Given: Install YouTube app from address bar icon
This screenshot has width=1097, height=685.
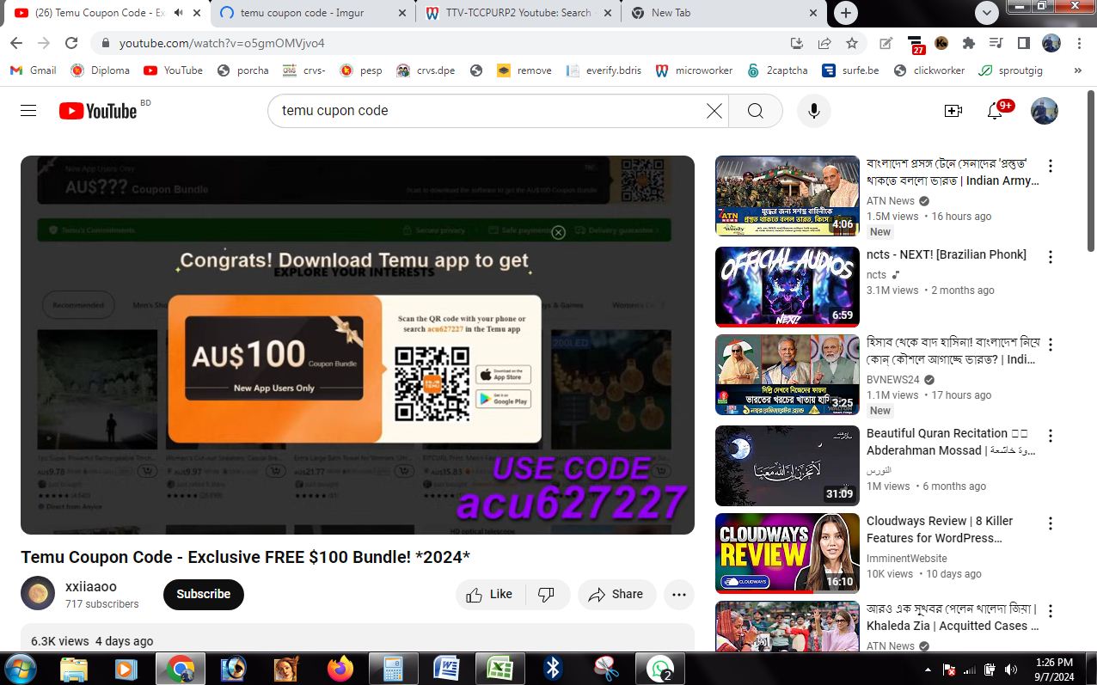Looking at the screenshot, I should pyautogui.click(x=797, y=43).
